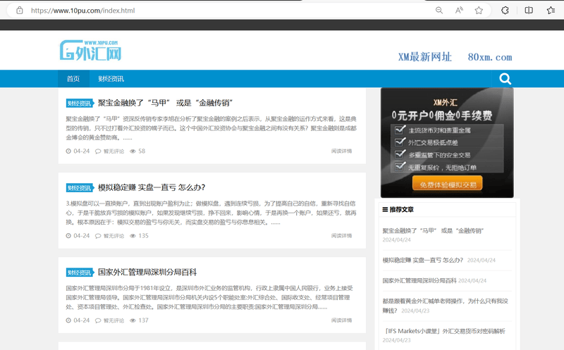
Task: Click the eye view-count icon showing 58
Action: click(133, 151)
